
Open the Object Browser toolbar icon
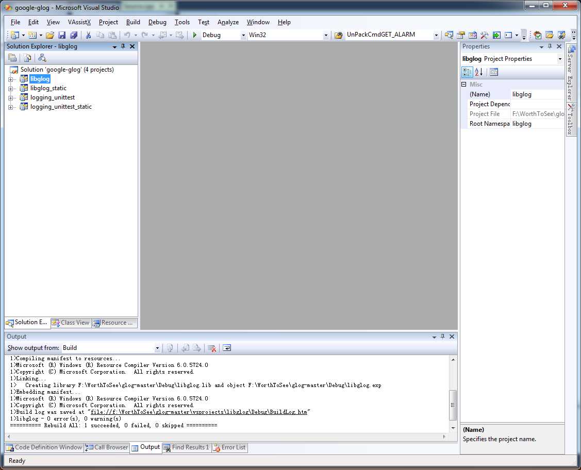pyautogui.click(x=473, y=35)
